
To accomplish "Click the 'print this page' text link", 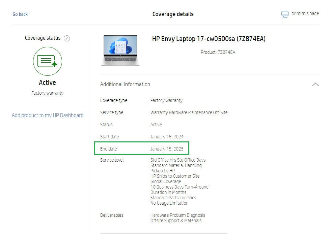I will tap(305, 14).
